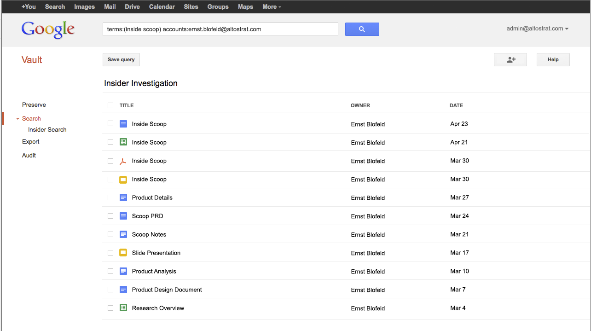Open the PDF icon Inside Scoop file

123,161
